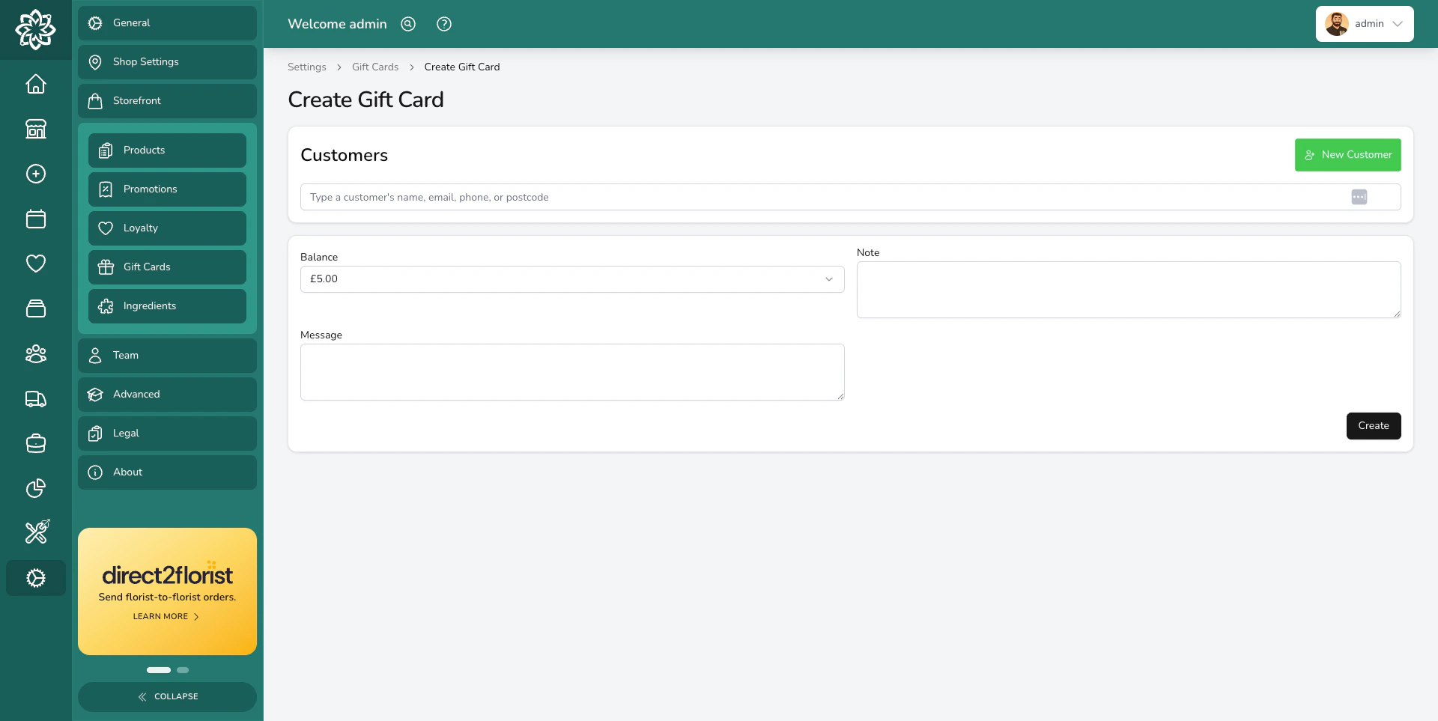Switch to the Gift Cards settings section
This screenshot has height=721, width=1438.
(167, 267)
